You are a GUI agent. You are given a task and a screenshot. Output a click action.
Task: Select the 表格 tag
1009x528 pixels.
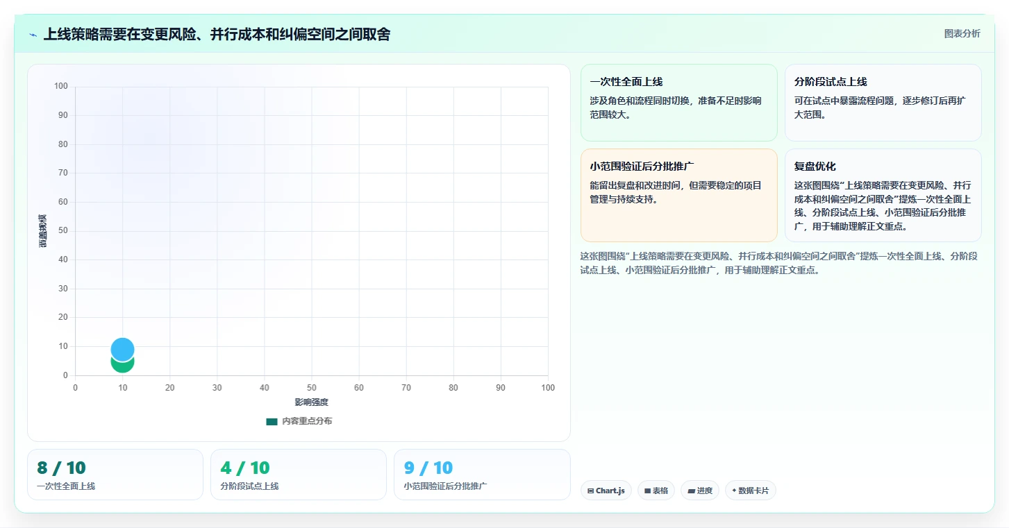(x=656, y=491)
